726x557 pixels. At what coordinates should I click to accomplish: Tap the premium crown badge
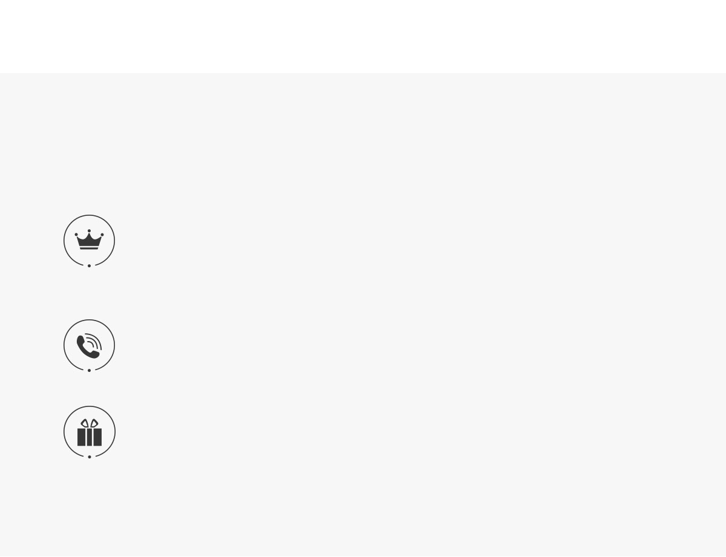89,241
